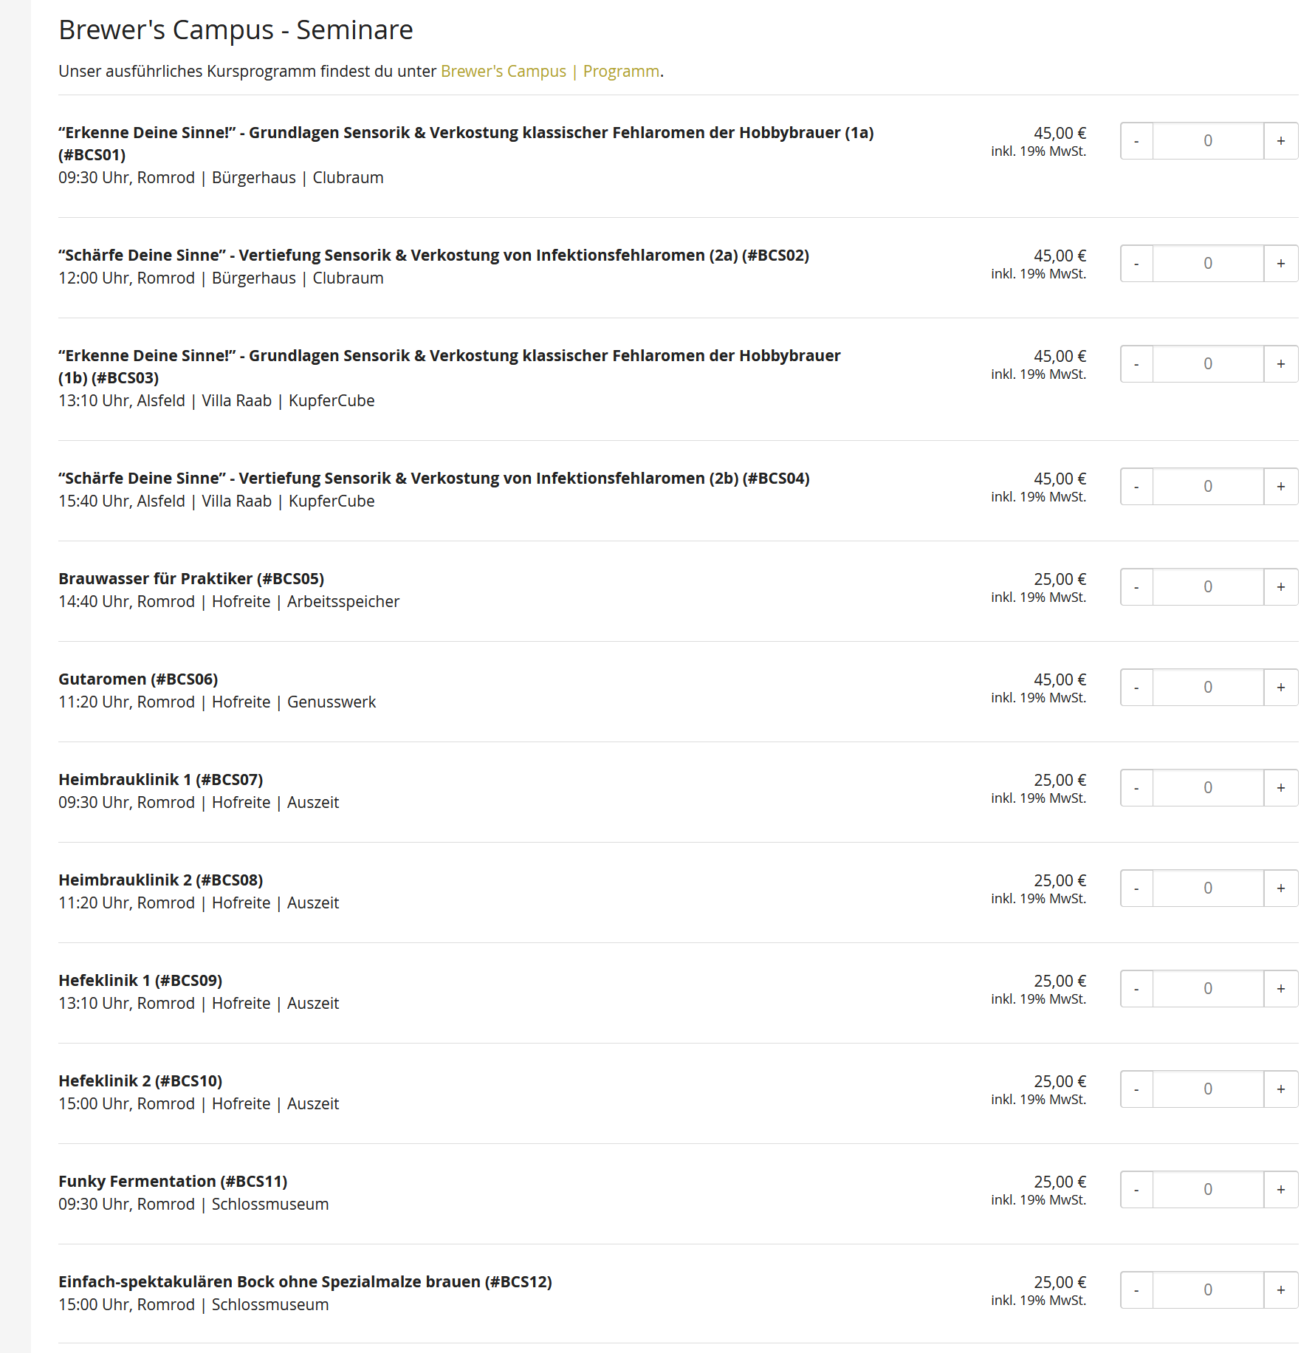Decrease Heimbrauklinik 2 quantity
1315x1353 pixels.
coord(1136,888)
